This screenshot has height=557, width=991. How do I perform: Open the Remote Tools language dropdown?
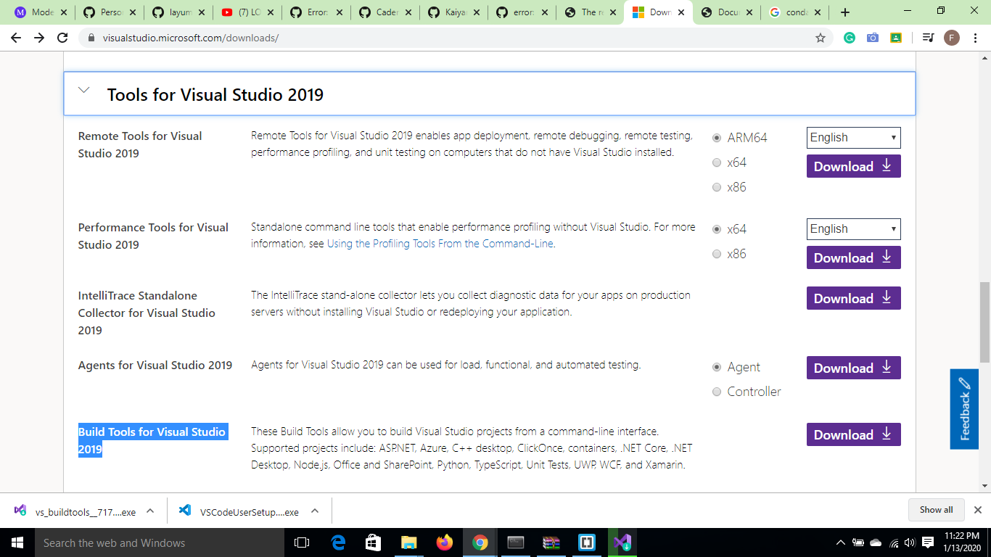[853, 137]
